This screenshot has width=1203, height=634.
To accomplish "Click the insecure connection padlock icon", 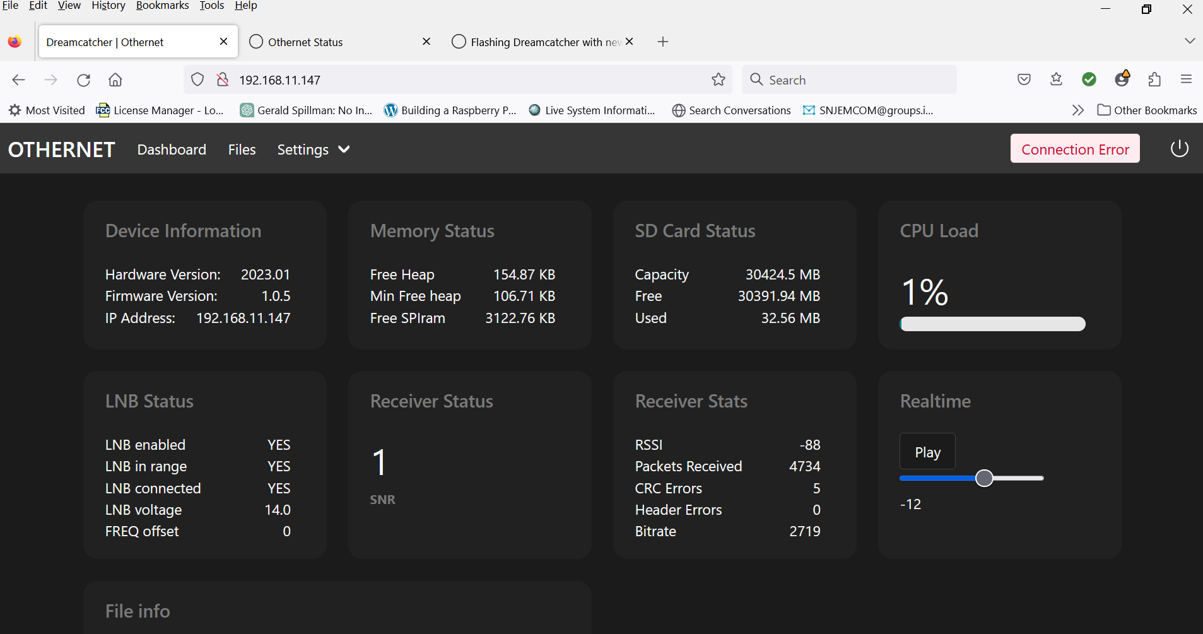I will coord(222,79).
